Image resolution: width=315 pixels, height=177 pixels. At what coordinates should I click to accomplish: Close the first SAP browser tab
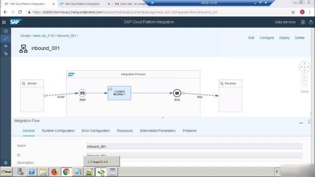coord(54,4)
